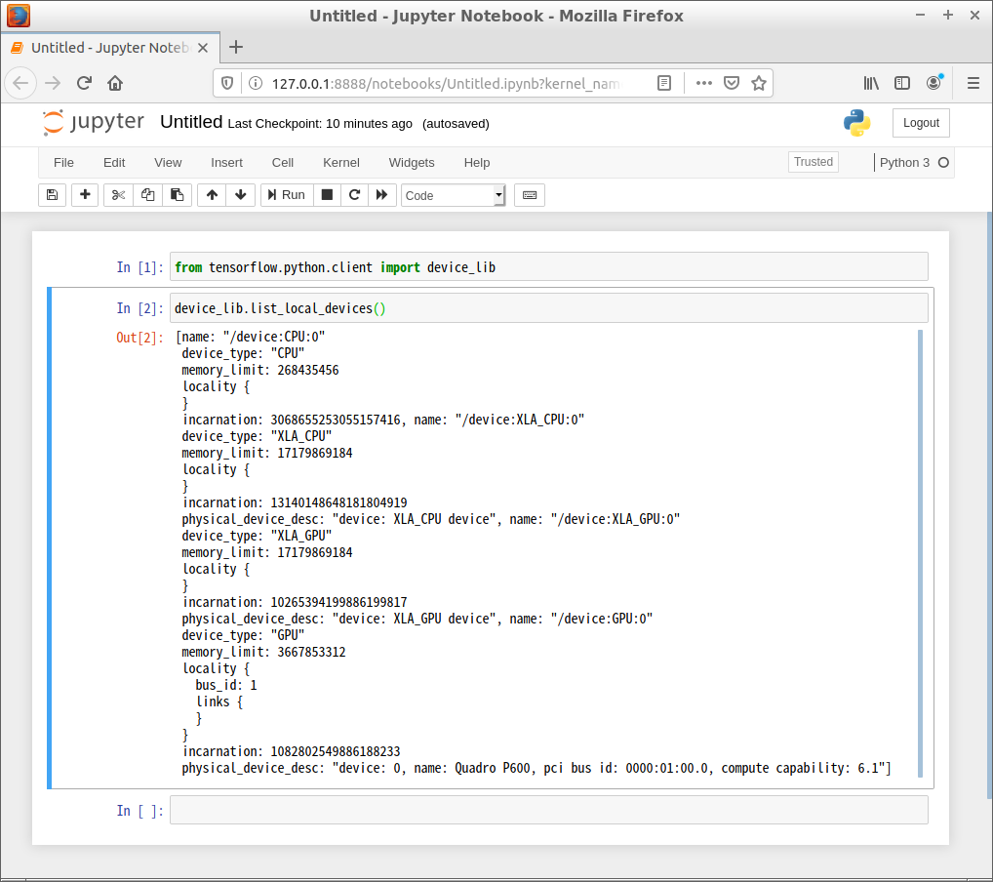Click the Logout button
Image resolution: width=993 pixels, height=882 pixels.
(920, 122)
